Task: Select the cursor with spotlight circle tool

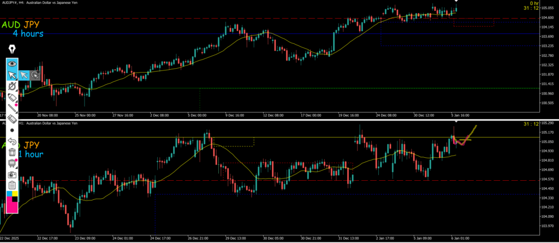Action: click(x=35, y=75)
